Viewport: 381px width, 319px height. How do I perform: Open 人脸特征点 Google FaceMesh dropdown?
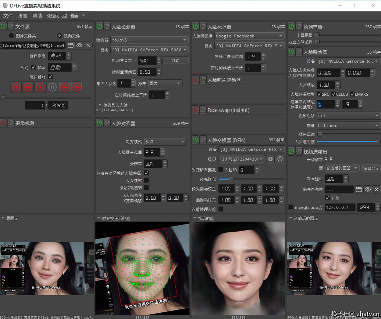coord(249,36)
